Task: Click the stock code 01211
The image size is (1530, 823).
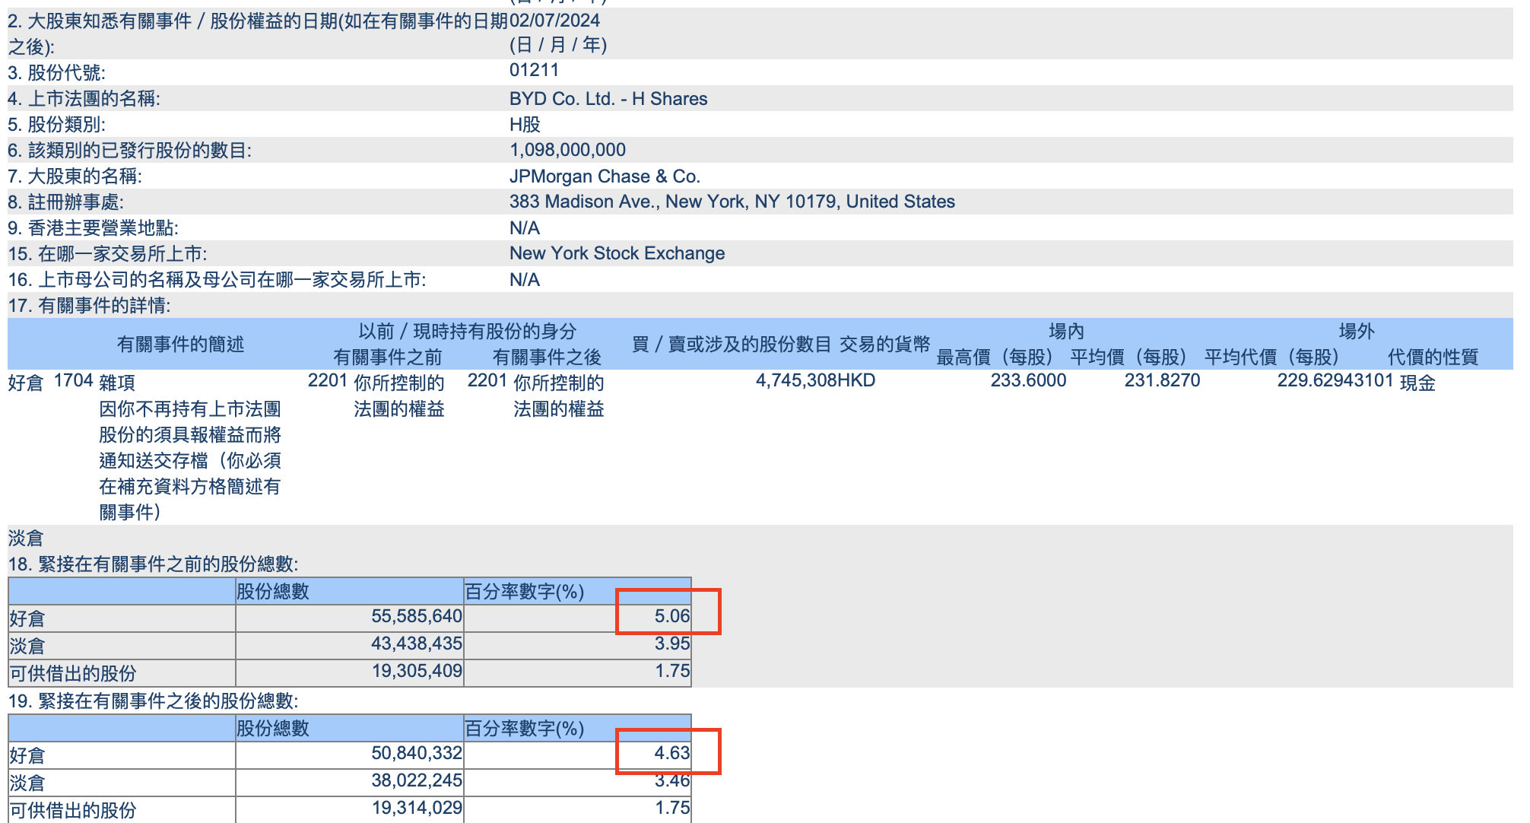Action: [534, 71]
